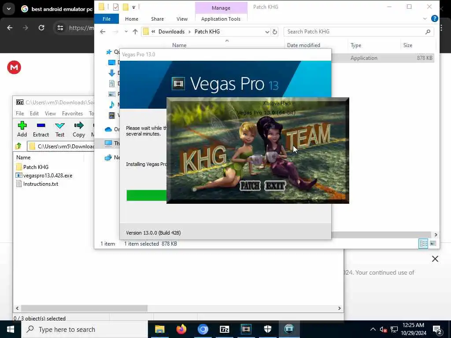Screen dimensions: 451x338
Task: Open the recent locations dropdown in Explorer
Action: pos(126,32)
